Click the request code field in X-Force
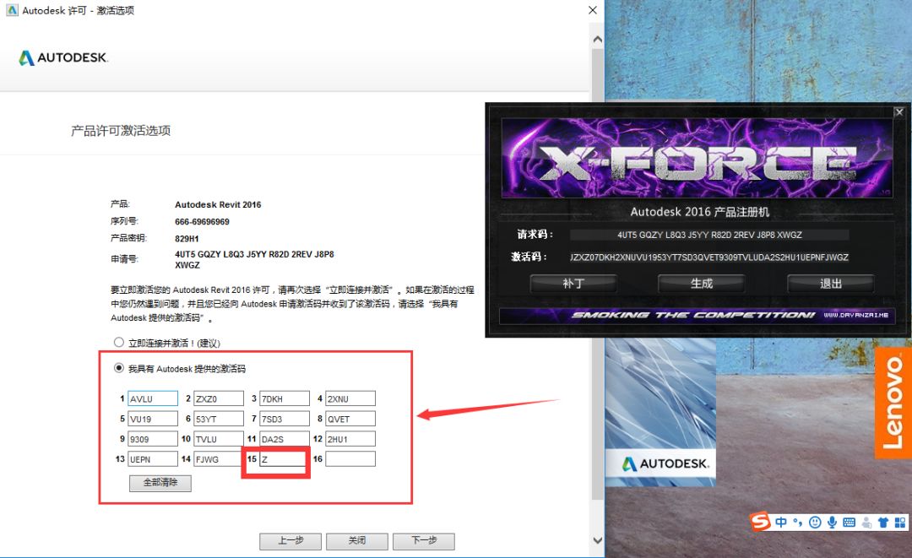 pyautogui.click(x=709, y=235)
